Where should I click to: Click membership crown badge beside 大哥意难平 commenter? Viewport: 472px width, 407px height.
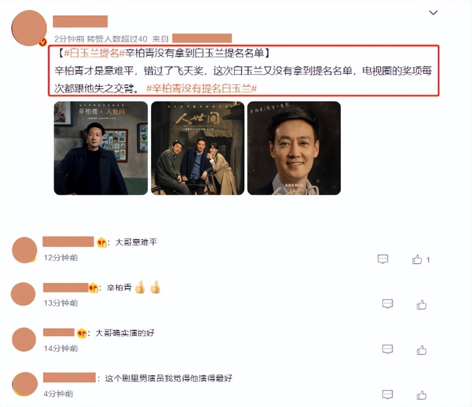(x=102, y=242)
